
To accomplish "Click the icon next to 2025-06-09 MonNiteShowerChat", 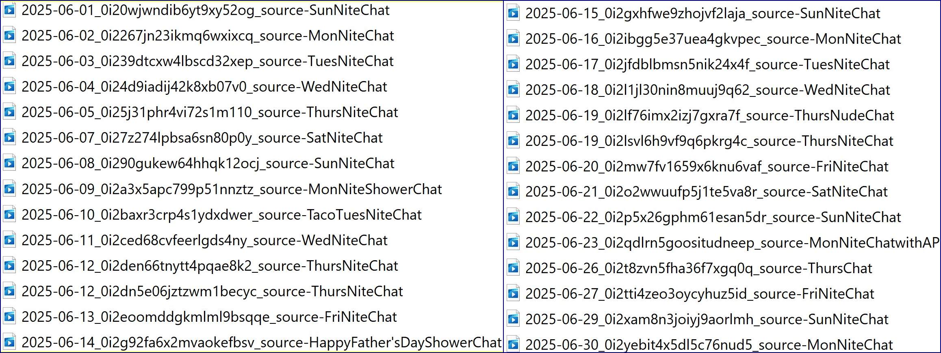I will point(9,189).
